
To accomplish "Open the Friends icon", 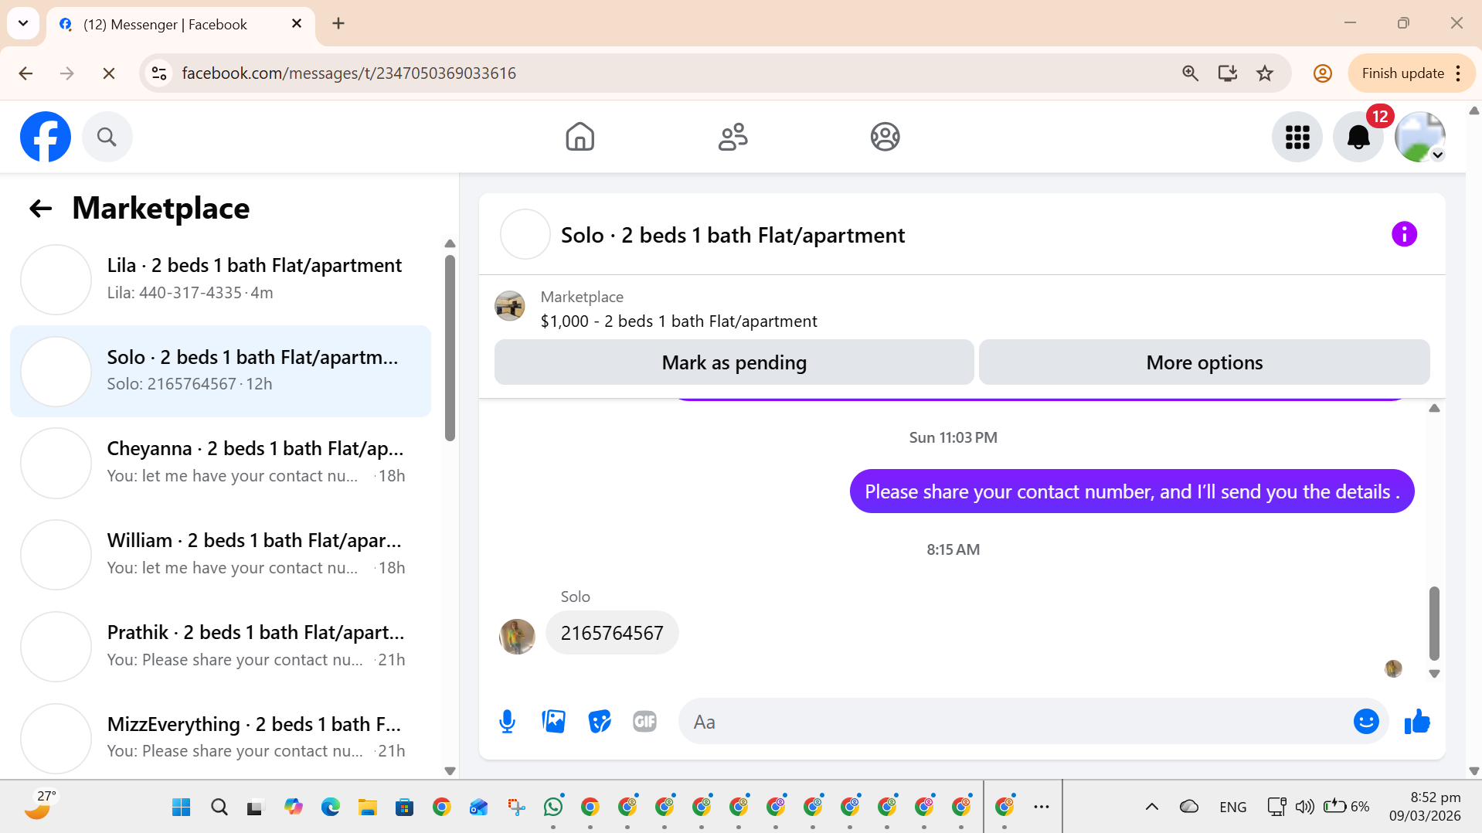I will (733, 137).
